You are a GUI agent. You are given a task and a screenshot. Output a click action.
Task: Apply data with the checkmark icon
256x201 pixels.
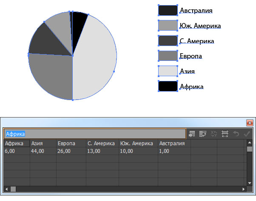[247, 134]
